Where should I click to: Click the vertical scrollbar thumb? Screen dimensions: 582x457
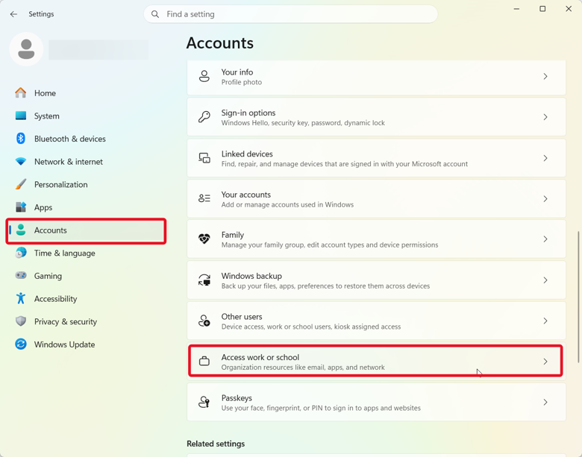[578, 297]
